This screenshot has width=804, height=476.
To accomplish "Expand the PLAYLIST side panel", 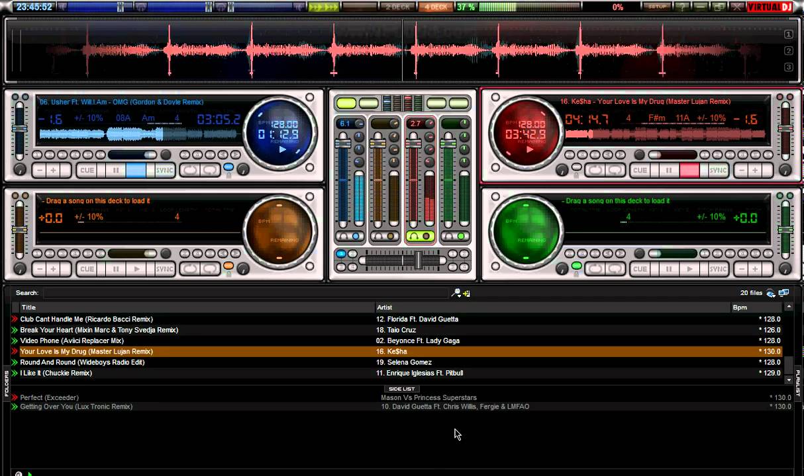I will coord(799,382).
